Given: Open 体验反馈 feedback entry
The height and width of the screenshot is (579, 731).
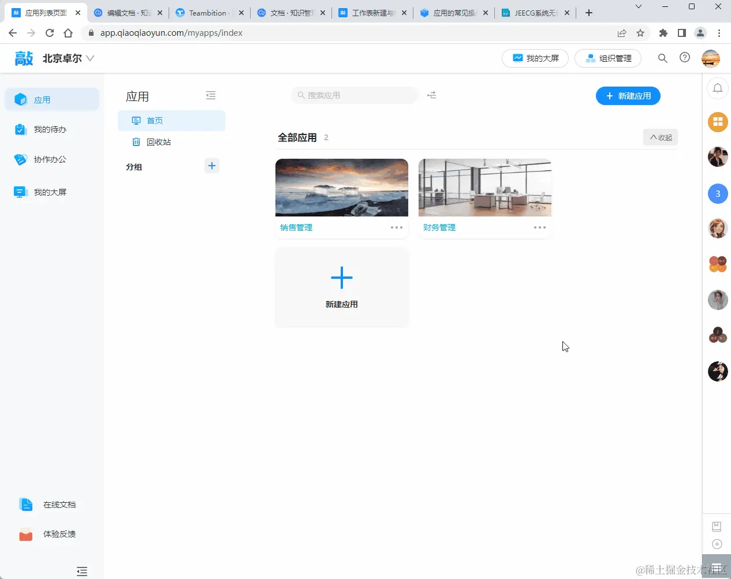Looking at the screenshot, I should (47, 534).
